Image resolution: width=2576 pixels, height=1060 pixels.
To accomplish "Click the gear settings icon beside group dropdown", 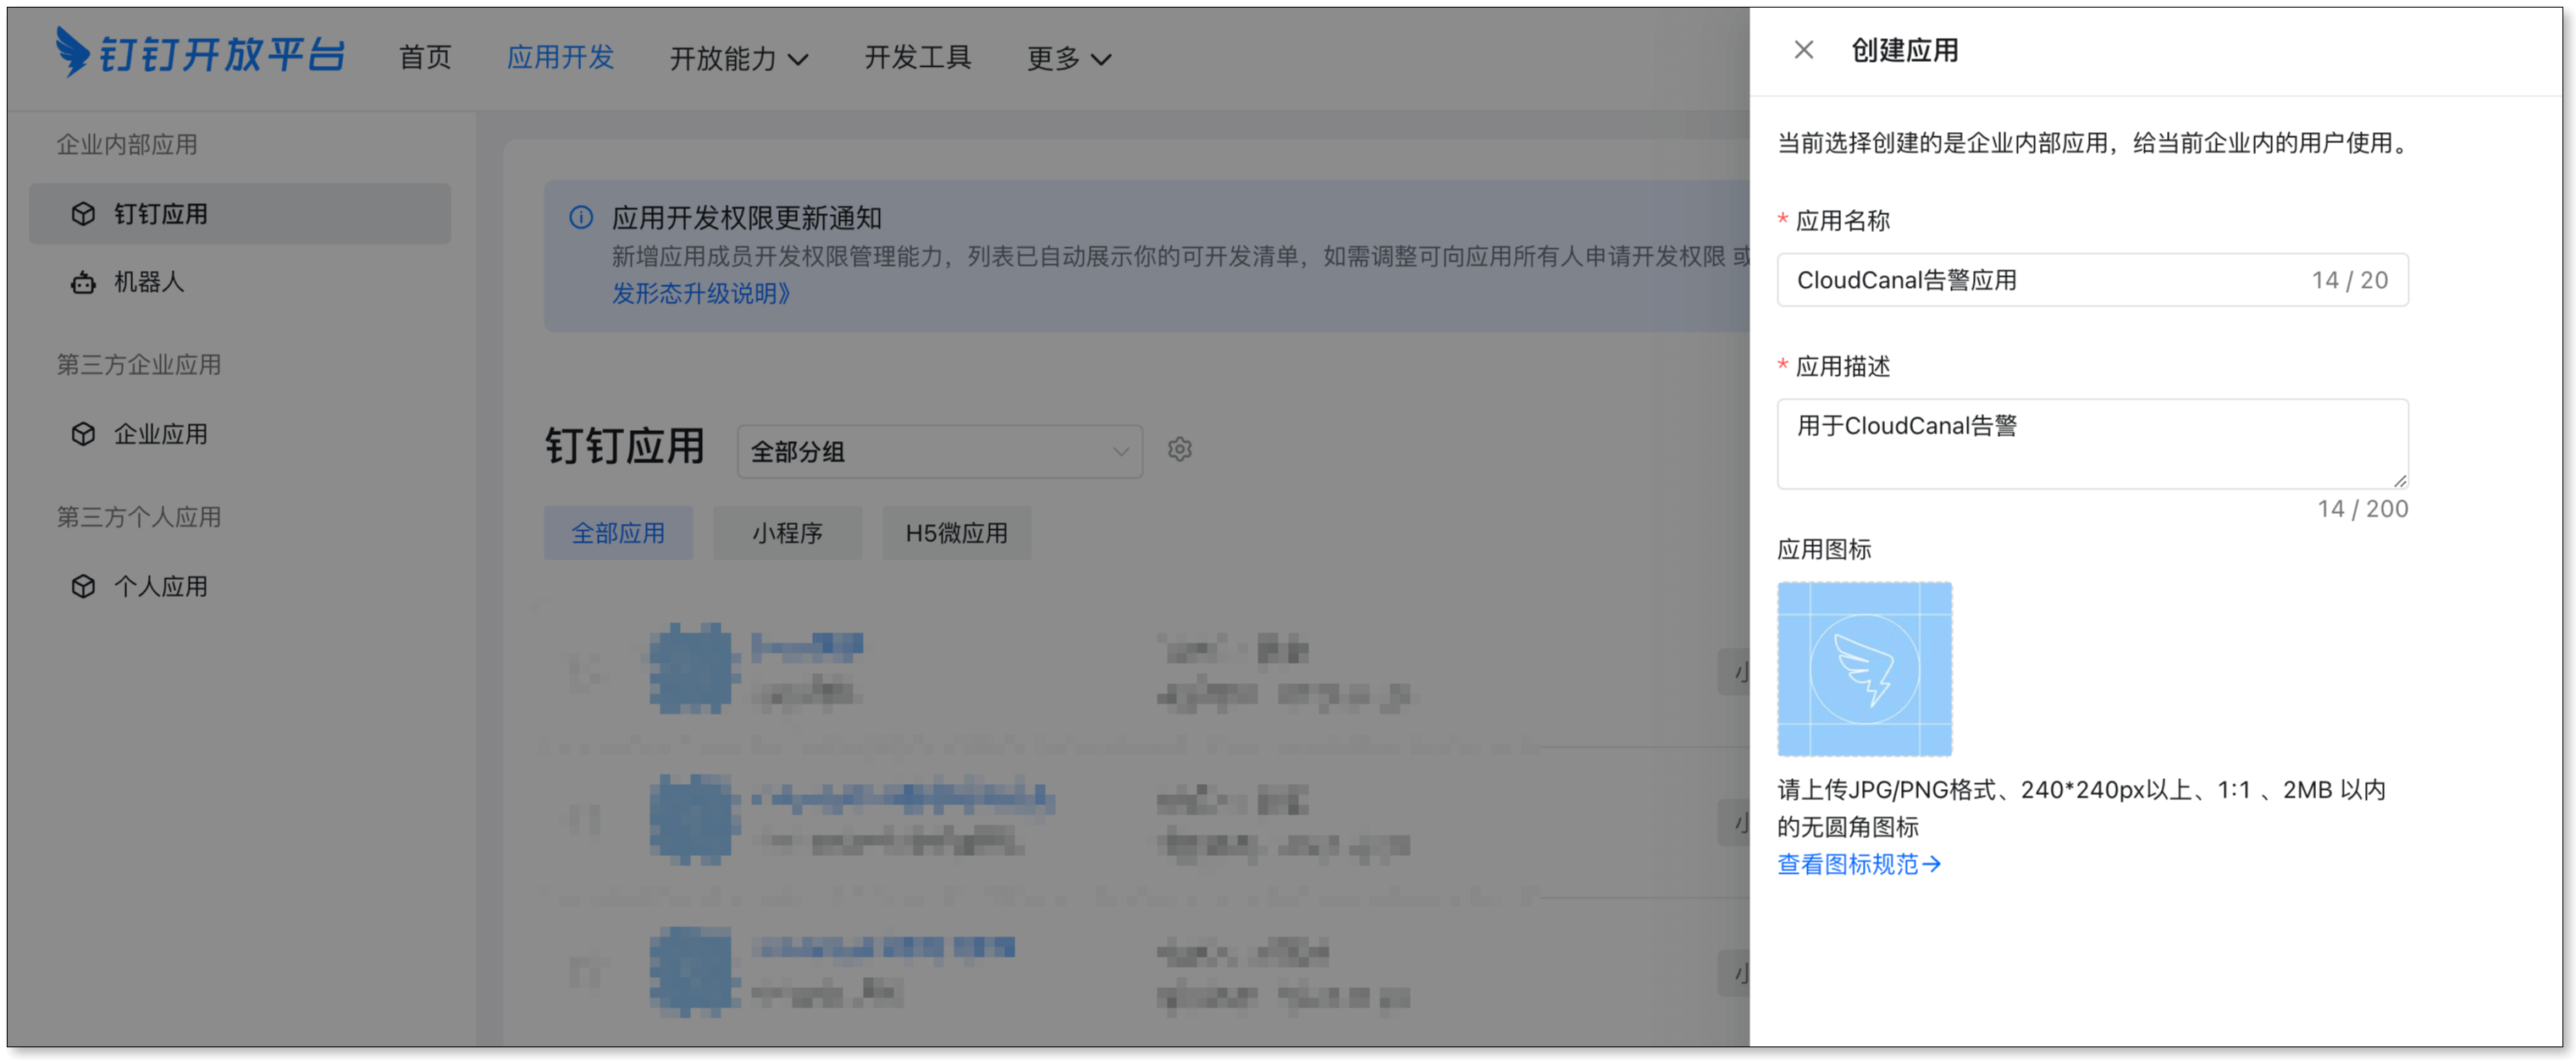I will (x=1180, y=450).
